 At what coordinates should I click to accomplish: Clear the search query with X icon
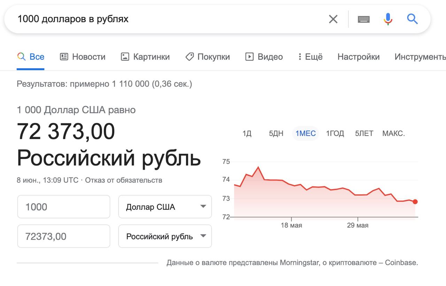333,19
